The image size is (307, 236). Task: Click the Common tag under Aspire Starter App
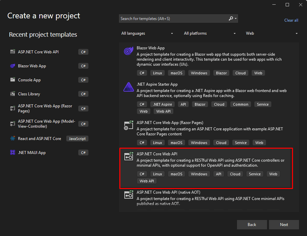[241, 104]
